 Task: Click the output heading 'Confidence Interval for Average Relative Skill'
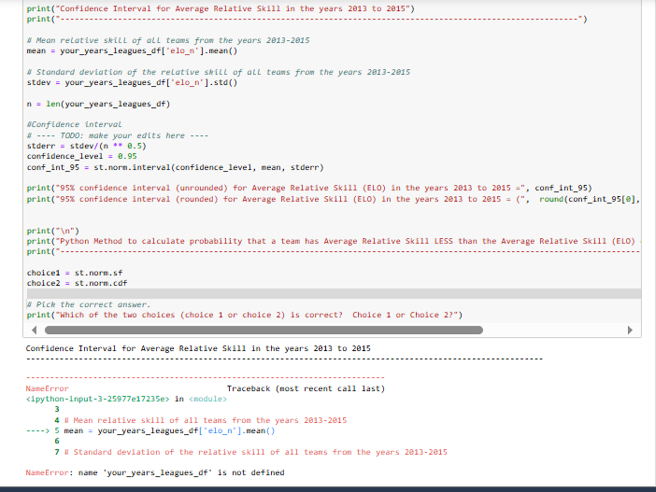(198, 348)
